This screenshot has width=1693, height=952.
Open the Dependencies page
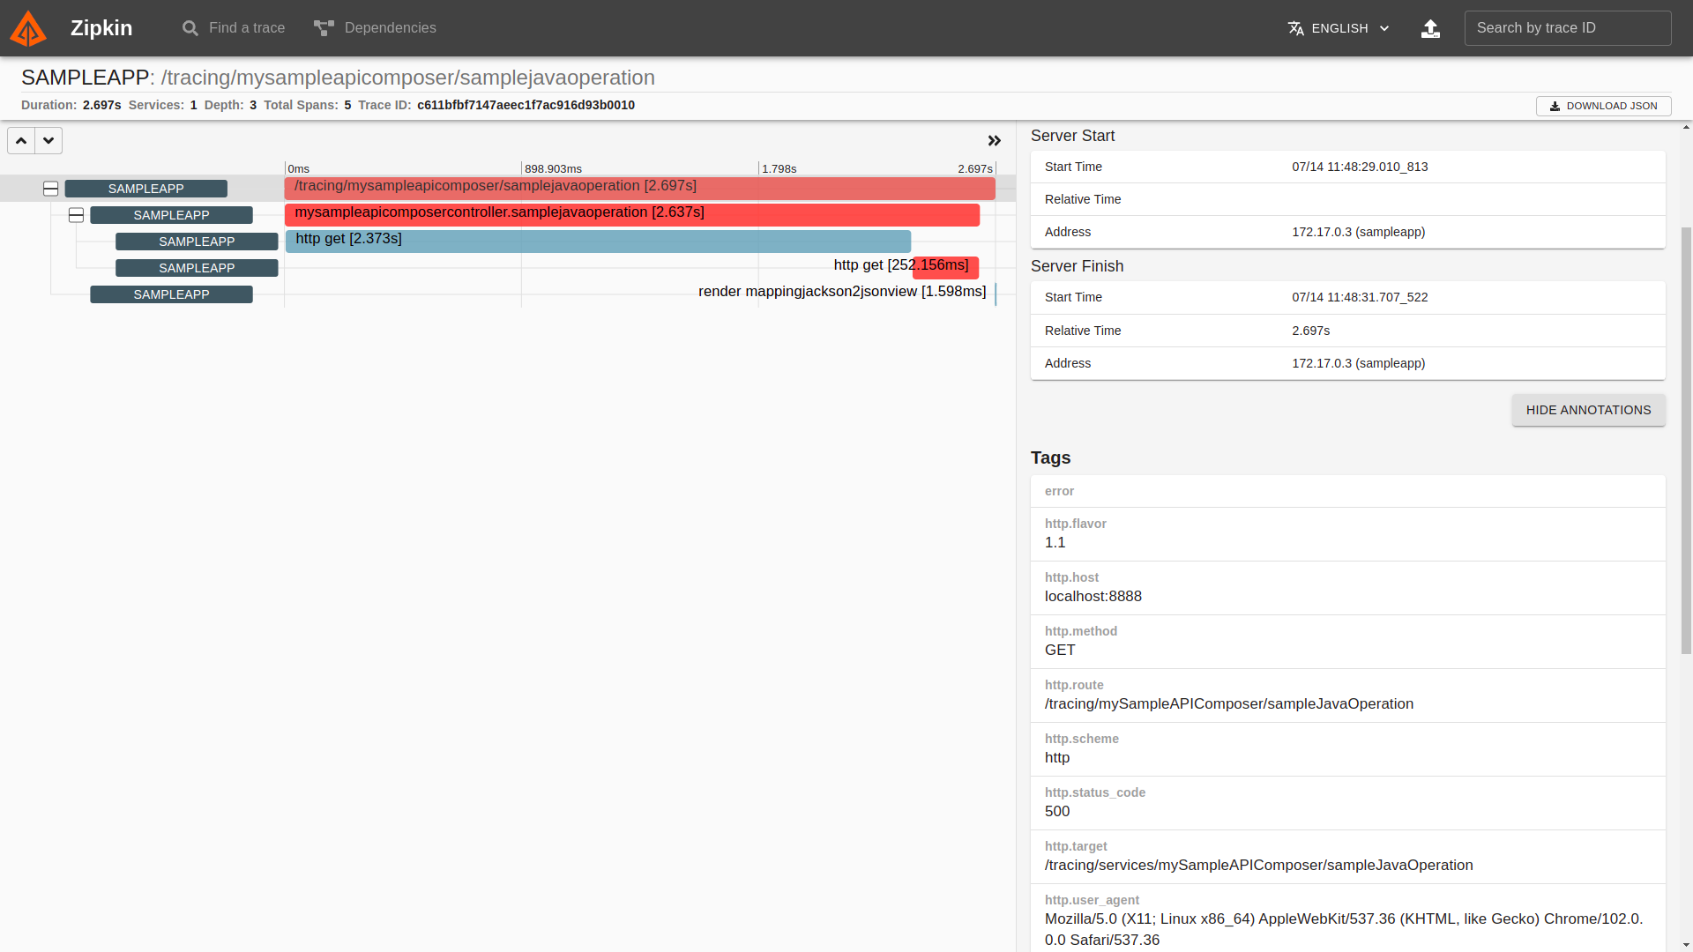(390, 28)
